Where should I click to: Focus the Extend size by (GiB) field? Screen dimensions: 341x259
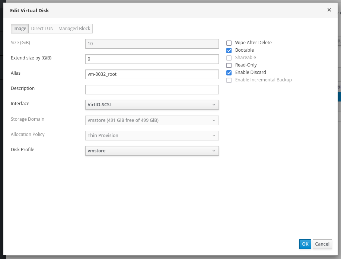[x=152, y=59]
